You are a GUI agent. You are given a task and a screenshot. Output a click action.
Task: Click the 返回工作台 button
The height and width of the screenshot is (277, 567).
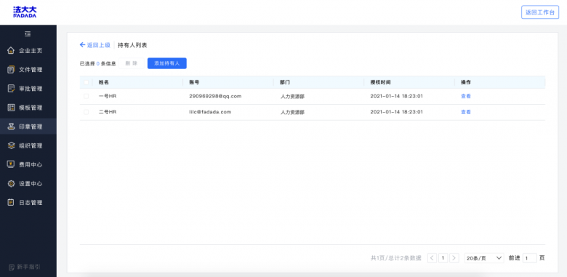tap(540, 12)
